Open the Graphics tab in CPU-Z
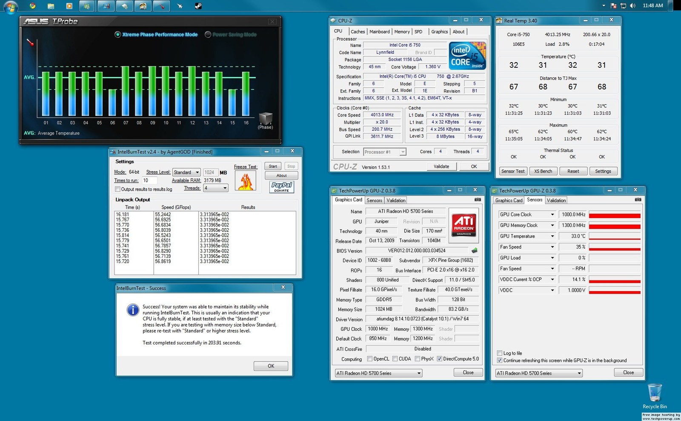Screen dimensions: 681x421 pyautogui.click(x=439, y=32)
